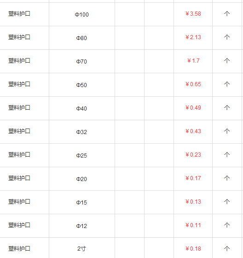Open the 塑料护口 item in the Φ15 row

19,202
